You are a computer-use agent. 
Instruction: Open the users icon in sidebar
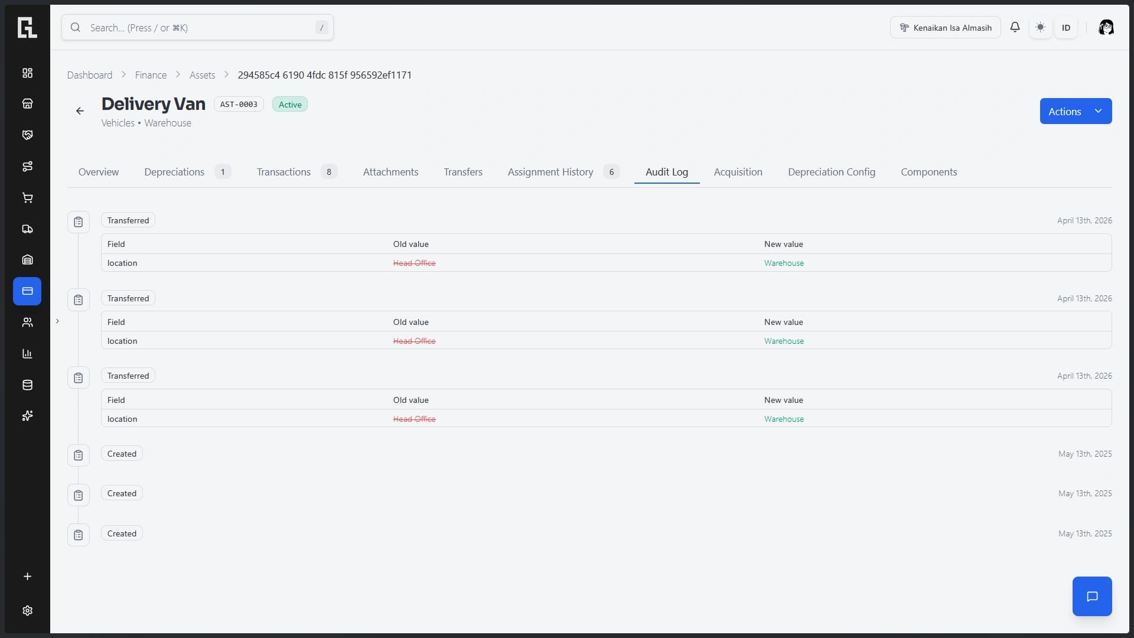point(27,323)
